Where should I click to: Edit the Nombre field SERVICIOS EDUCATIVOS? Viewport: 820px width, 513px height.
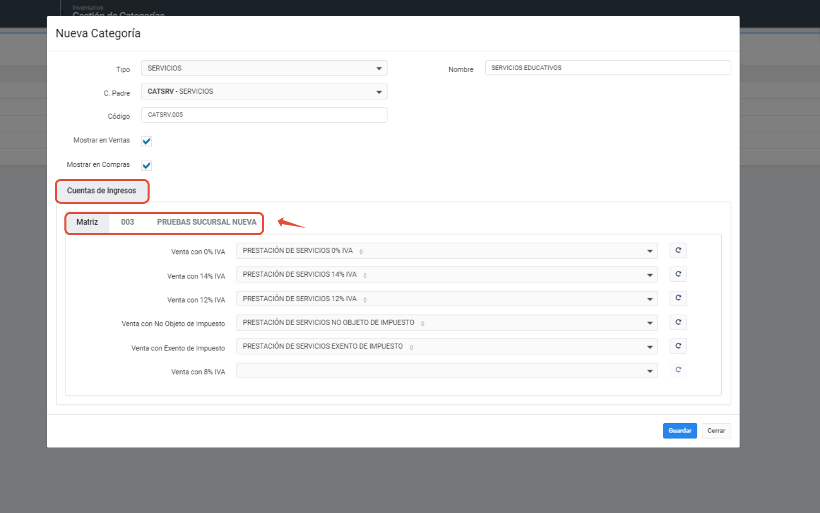point(608,68)
